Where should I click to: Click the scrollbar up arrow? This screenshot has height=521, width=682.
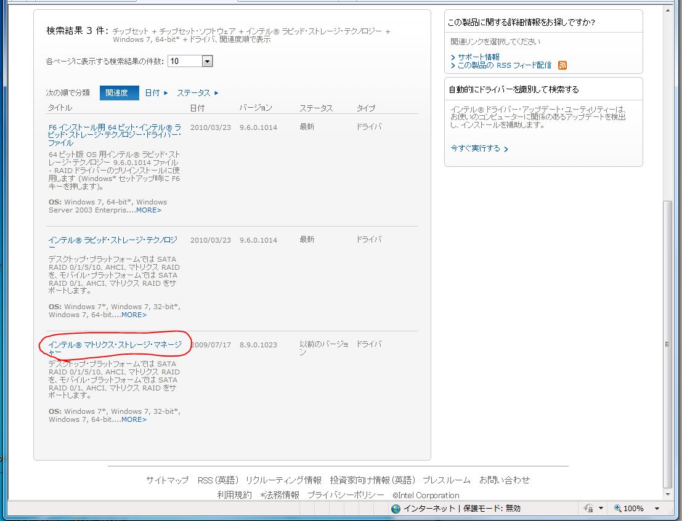668,10
